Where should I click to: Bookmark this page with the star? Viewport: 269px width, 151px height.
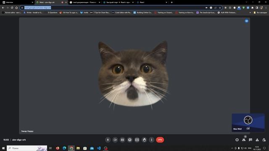[220, 8]
